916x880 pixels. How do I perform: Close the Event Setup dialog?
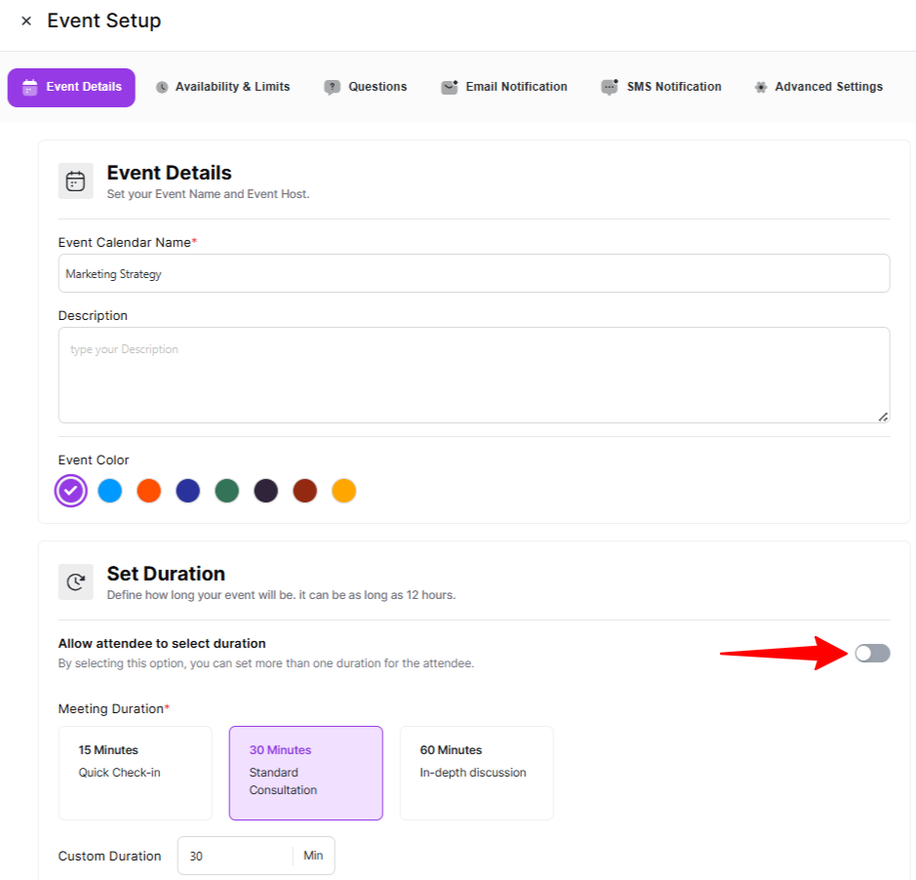coord(26,21)
